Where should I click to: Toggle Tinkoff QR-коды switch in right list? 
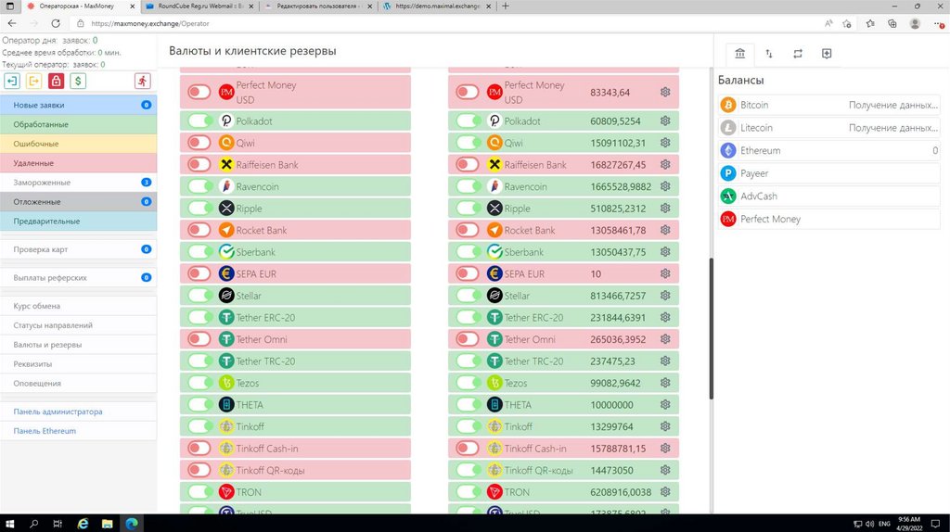coord(468,470)
